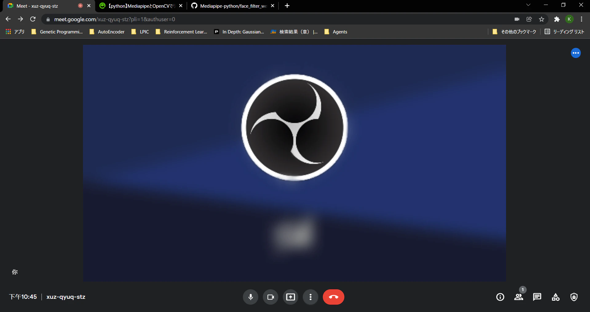Leave the call with red hang-up button
The width and height of the screenshot is (590, 312).
(334, 297)
